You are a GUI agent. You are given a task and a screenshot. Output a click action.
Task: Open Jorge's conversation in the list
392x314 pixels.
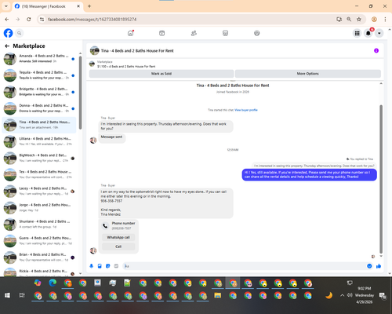(39, 207)
